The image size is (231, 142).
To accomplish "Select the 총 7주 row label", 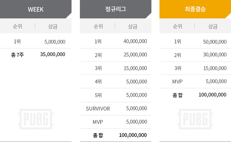I will click(x=17, y=55).
